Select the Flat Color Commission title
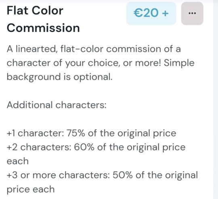This screenshot has height=199, width=218. coord(43,19)
